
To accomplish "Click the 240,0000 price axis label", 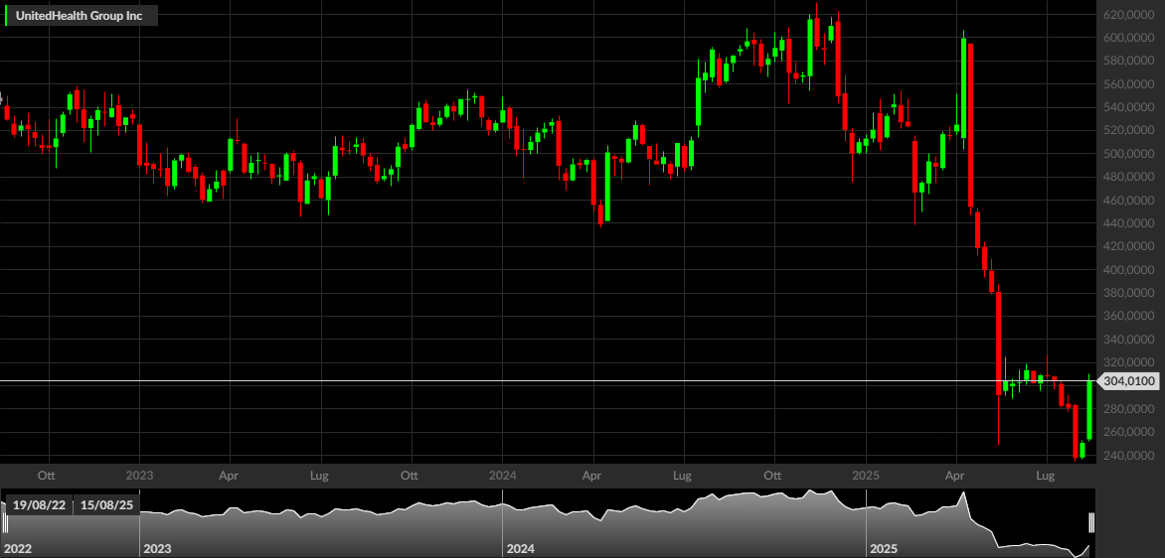I will tap(1128, 456).
